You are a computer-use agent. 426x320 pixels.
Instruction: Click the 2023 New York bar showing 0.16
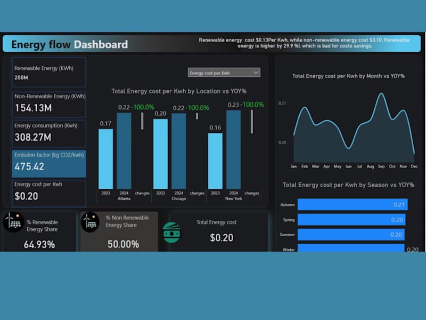coord(215,160)
